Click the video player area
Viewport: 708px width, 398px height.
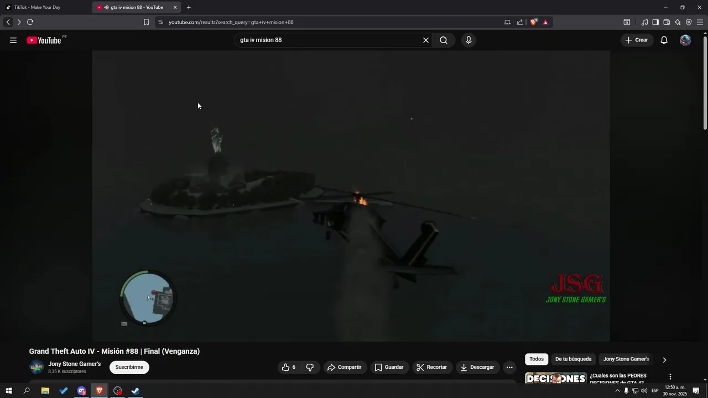click(351, 196)
